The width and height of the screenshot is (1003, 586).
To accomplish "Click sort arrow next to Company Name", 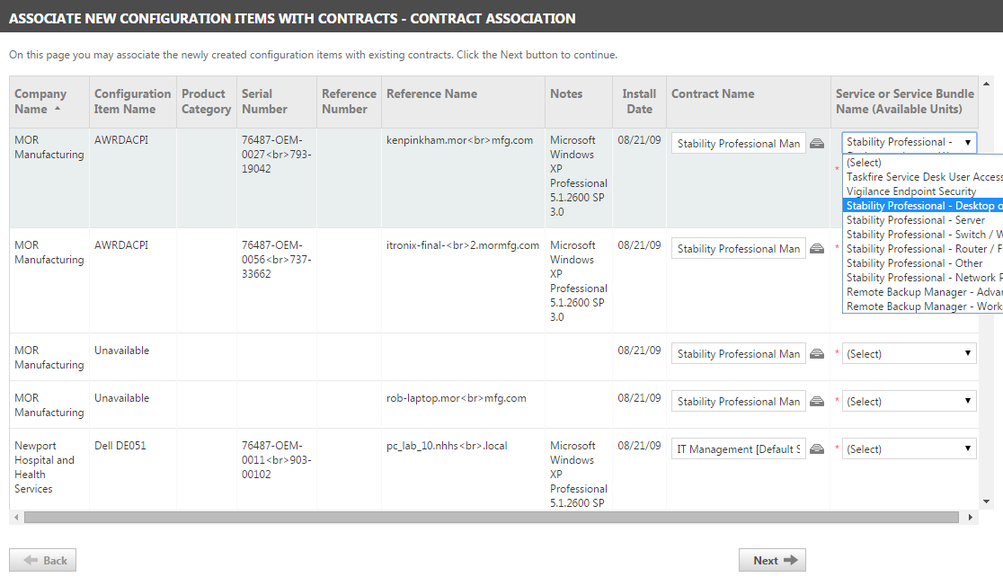I will [x=58, y=109].
